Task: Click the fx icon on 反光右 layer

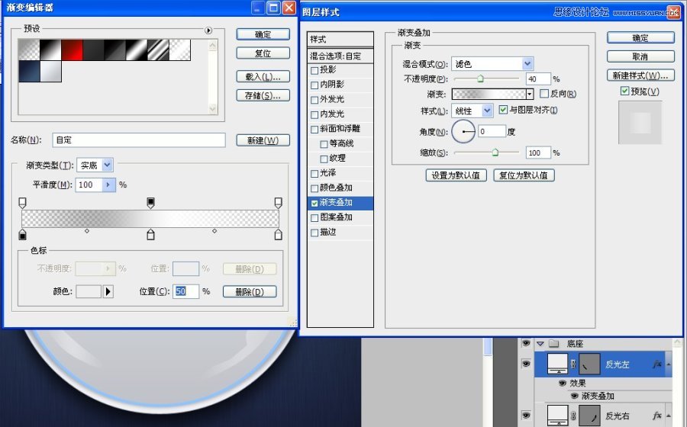Action: tap(657, 416)
